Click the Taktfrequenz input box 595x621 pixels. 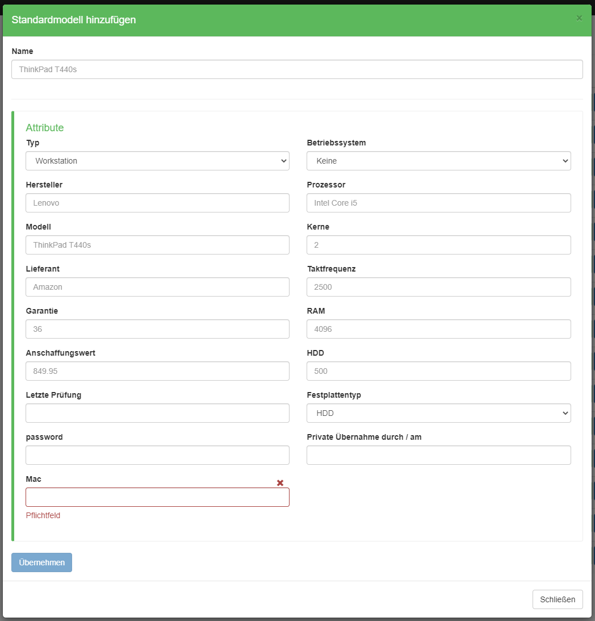pos(438,287)
